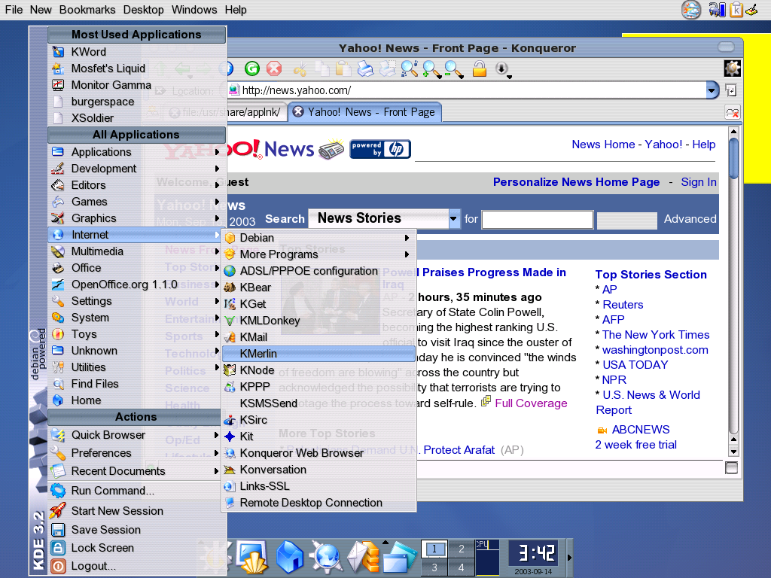Click the KGet download toolbar icon
Viewport: 771px width, 578px height.
pyautogui.click(x=502, y=69)
